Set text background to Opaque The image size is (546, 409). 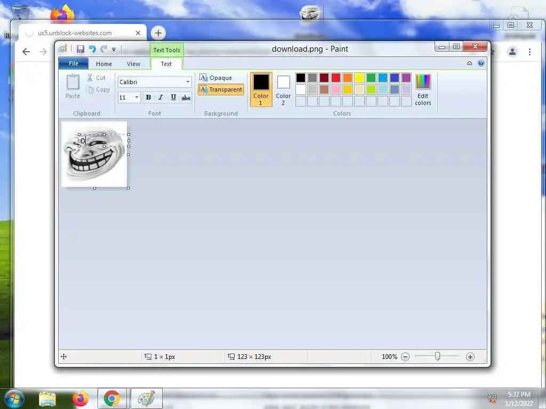click(215, 78)
